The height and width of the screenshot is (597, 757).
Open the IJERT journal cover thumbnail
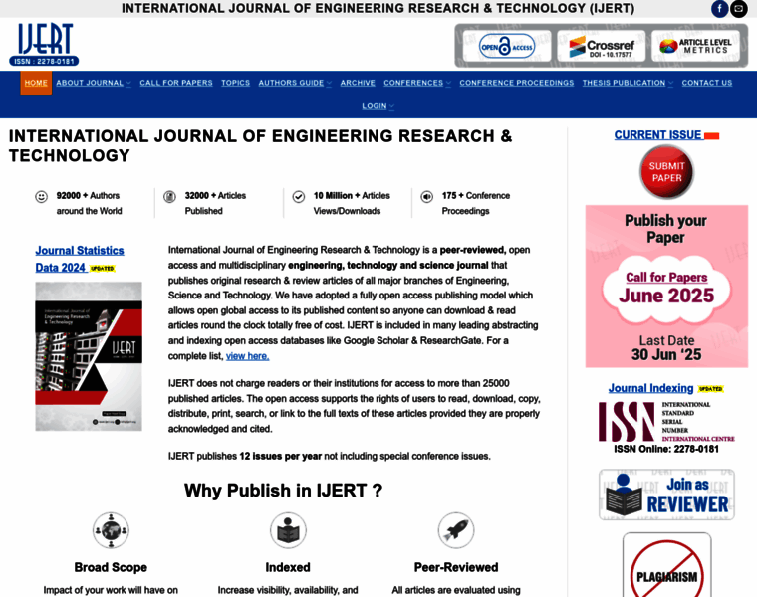89,356
